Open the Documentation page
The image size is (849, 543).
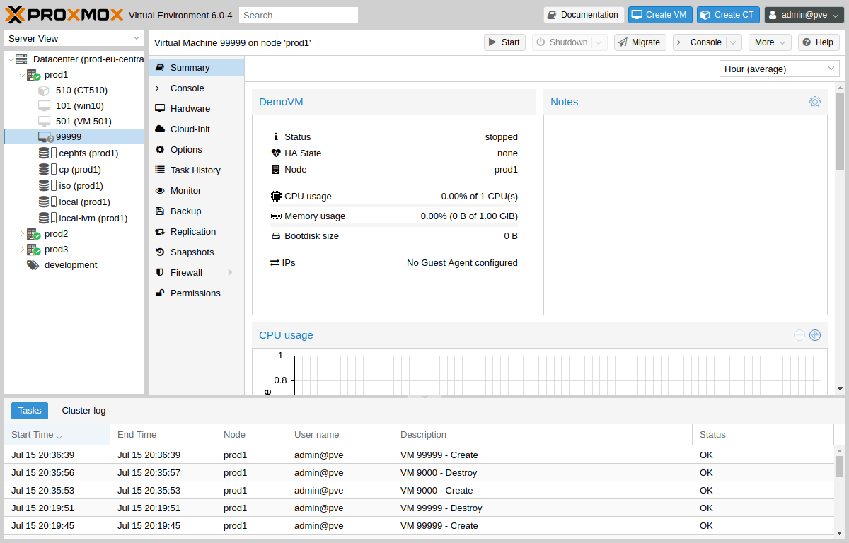(x=584, y=14)
